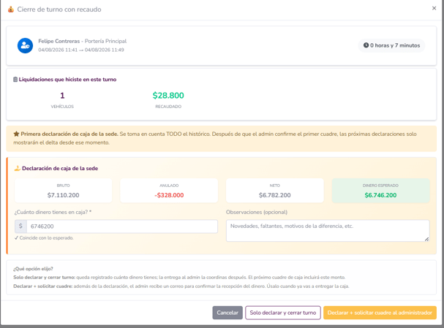Screen dimensions: 444x328
Task: Click the $28.800 recaudado amount
Action: 168,96
